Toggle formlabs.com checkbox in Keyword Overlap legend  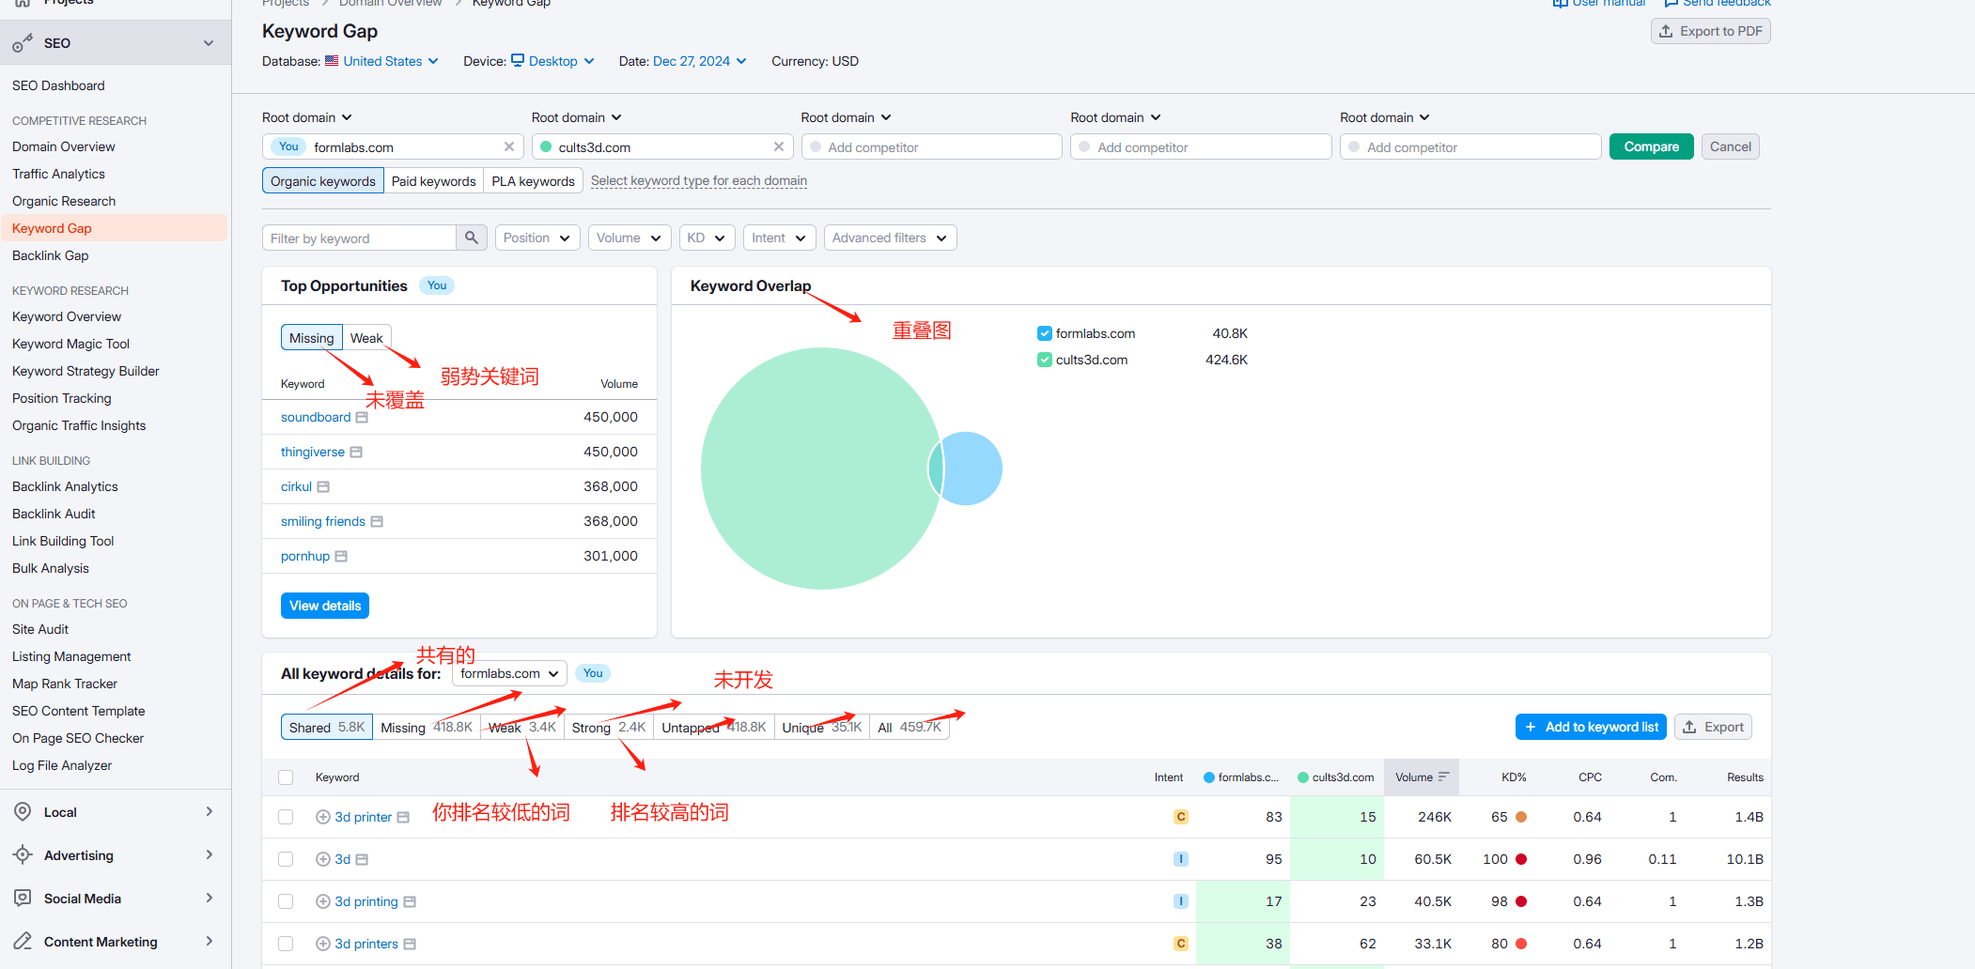click(1044, 333)
